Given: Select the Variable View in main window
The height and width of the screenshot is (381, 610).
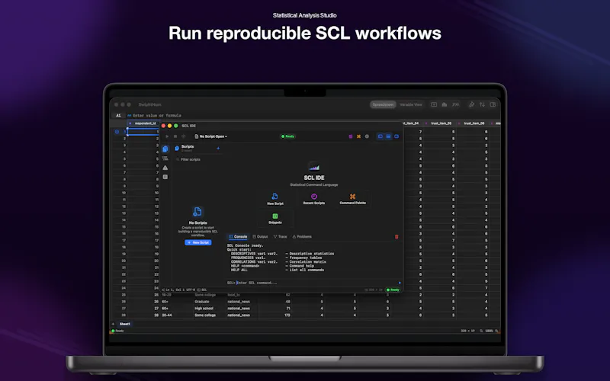Looking at the screenshot, I should point(411,104).
